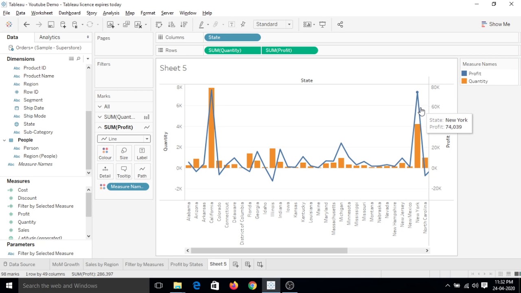521x293 pixels.
Task: Click the presentation mode icon
Action: 322,24
